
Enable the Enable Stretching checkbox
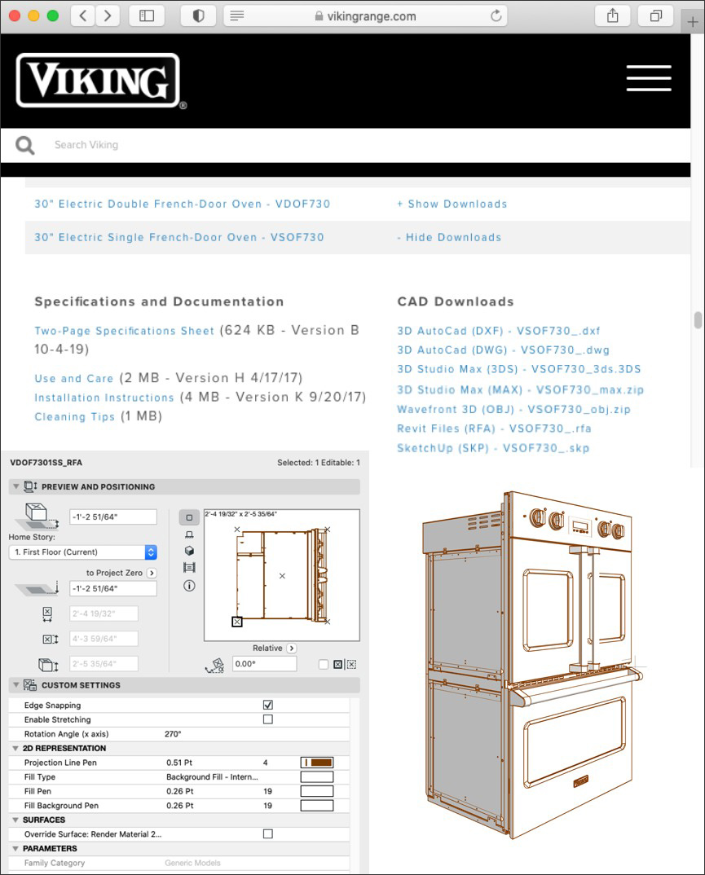tap(268, 719)
